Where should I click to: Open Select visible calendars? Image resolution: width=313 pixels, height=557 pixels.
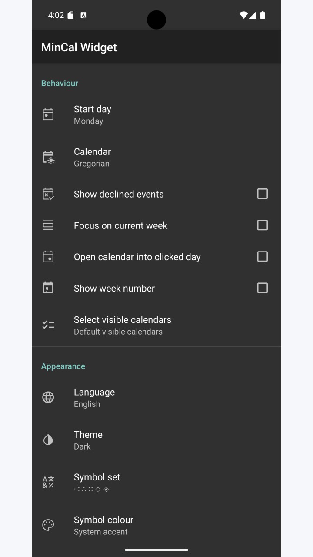point(156,325)
